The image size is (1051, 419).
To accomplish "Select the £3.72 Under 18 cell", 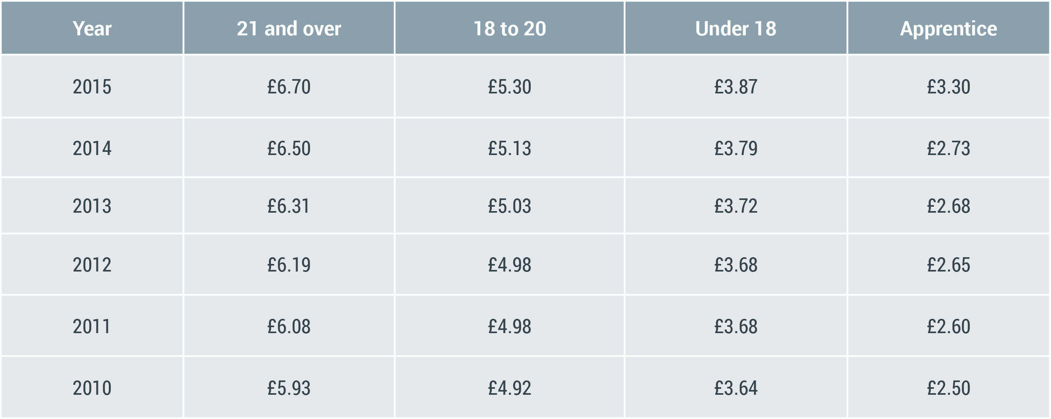I will (735, 206).
